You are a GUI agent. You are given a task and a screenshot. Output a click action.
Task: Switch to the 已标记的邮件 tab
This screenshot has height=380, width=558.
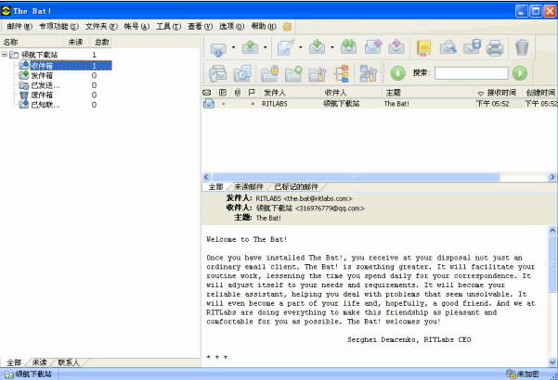pyautogui.click(x=296, y=187)
